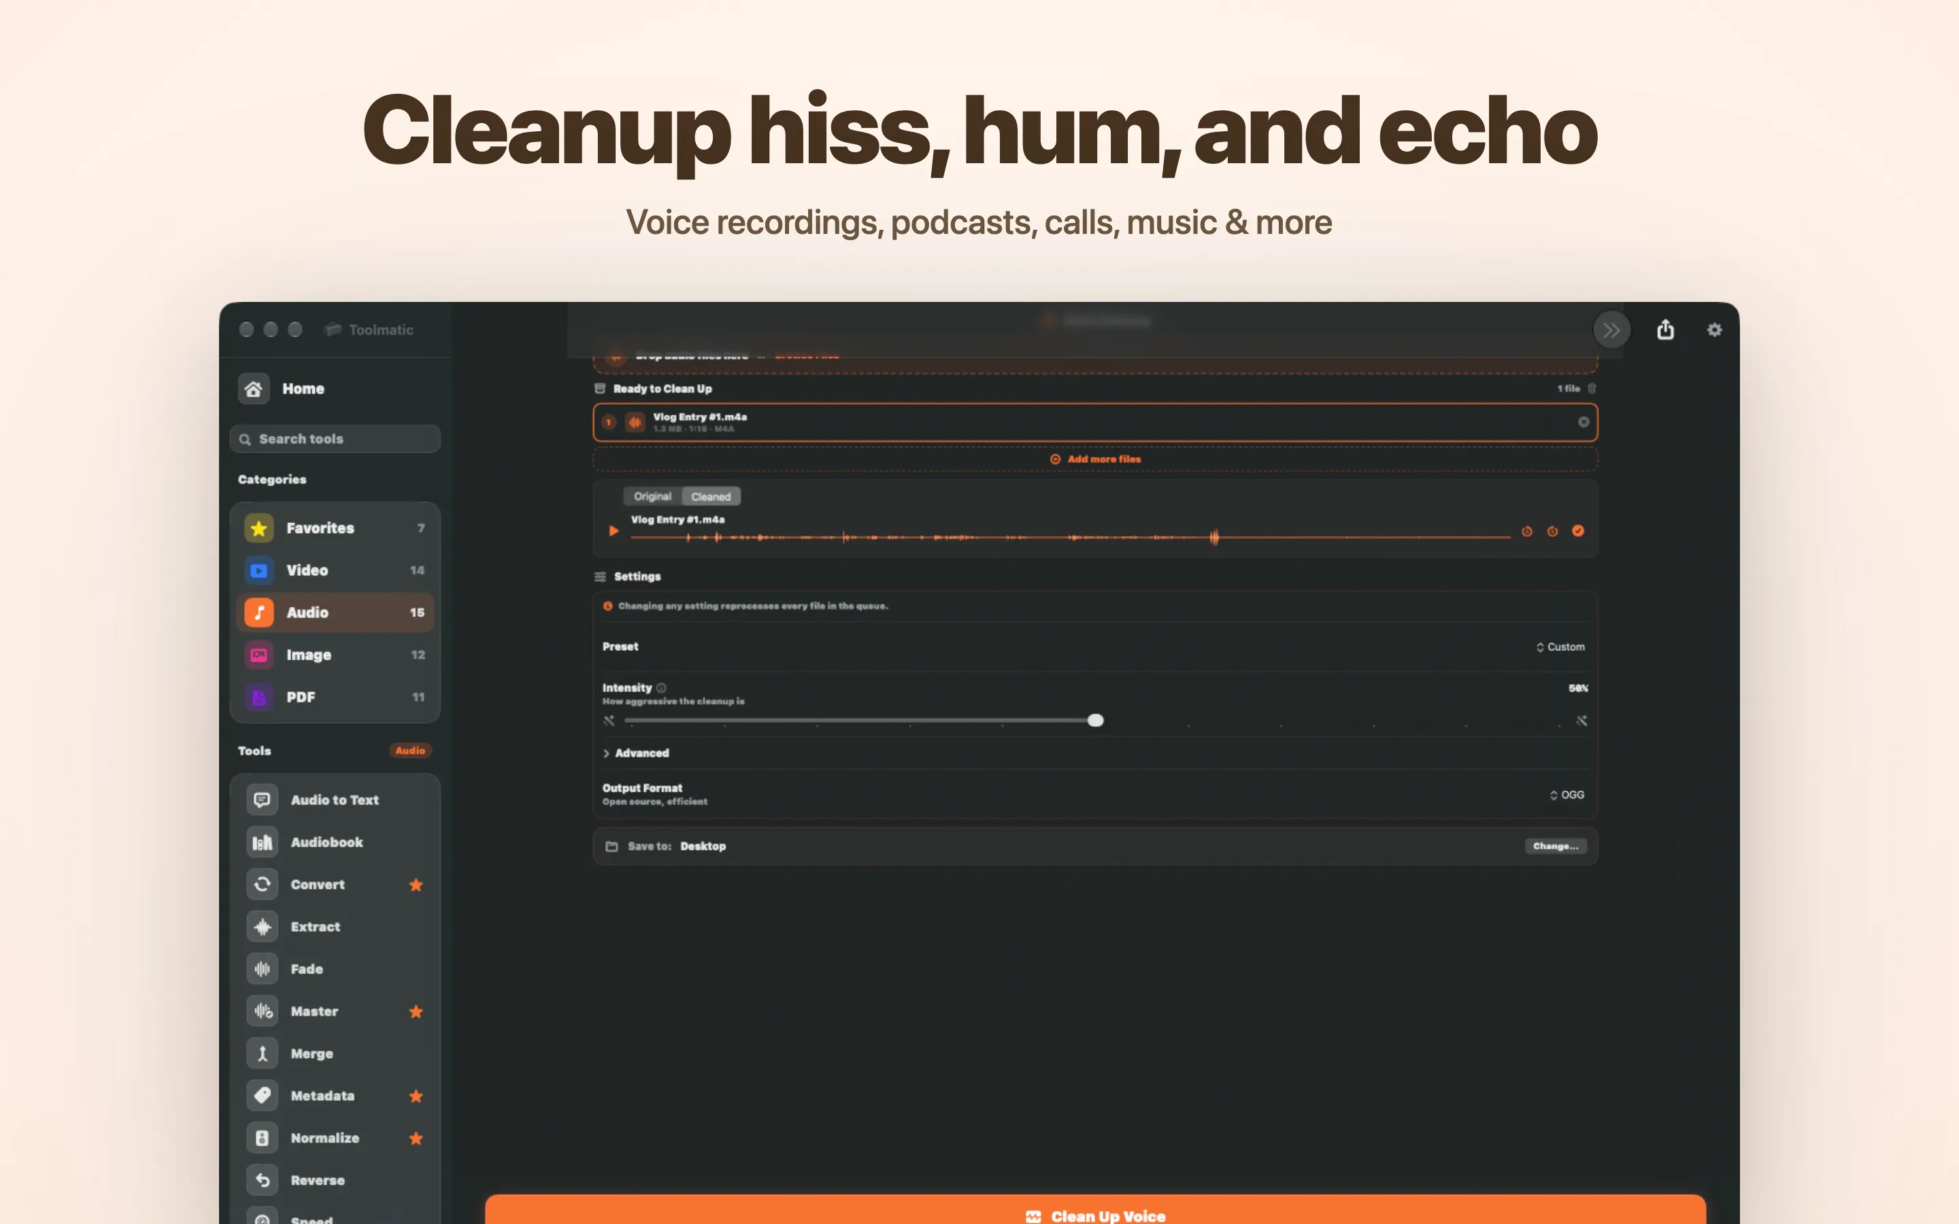1959x1224 pixels.
Task: Open settings with the gear icon
Action: pos(1715,330)
